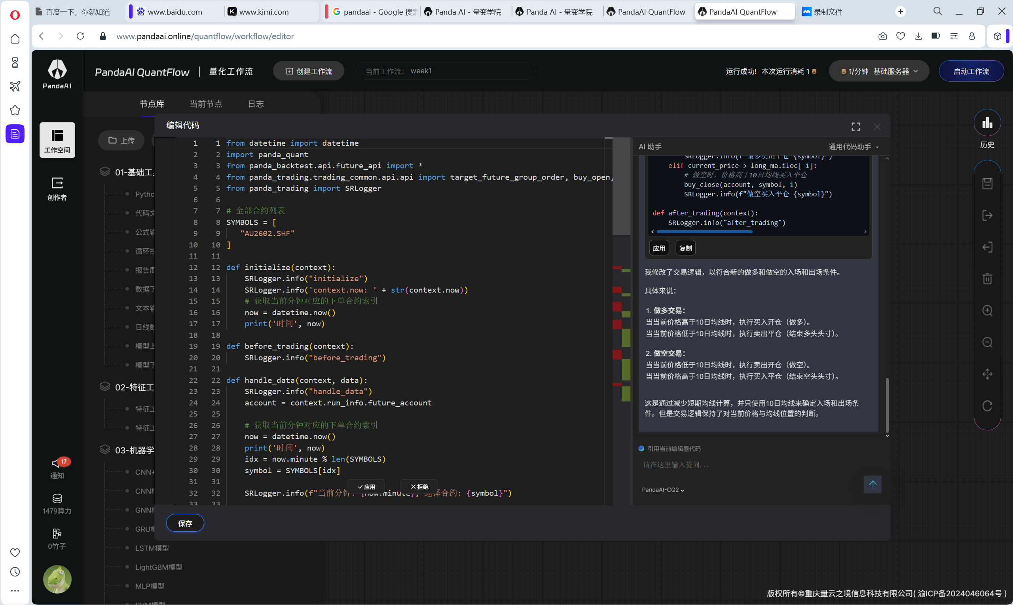Open the 工作空间 workspace panel
This screenshot has height=605, width=1013.
pos(57,140)
